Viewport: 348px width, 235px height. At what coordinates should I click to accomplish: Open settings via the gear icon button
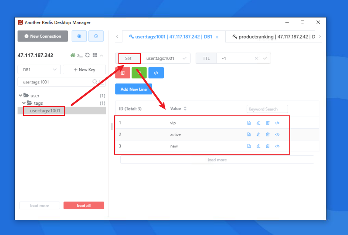click(x=79, y=36)
